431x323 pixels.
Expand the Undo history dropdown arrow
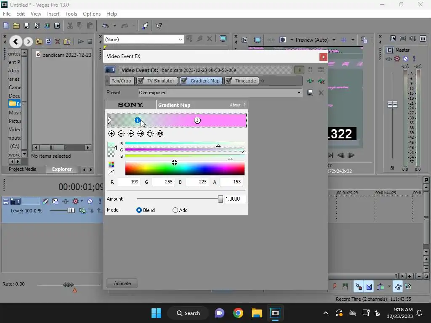(x=114, y=26)
